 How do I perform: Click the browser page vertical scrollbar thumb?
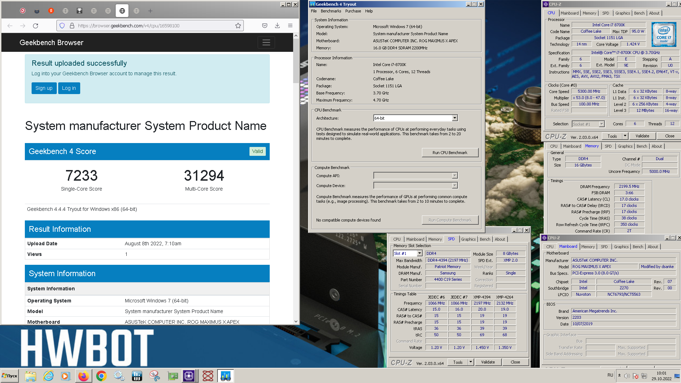pyautogui.click(x=296, y=61)
